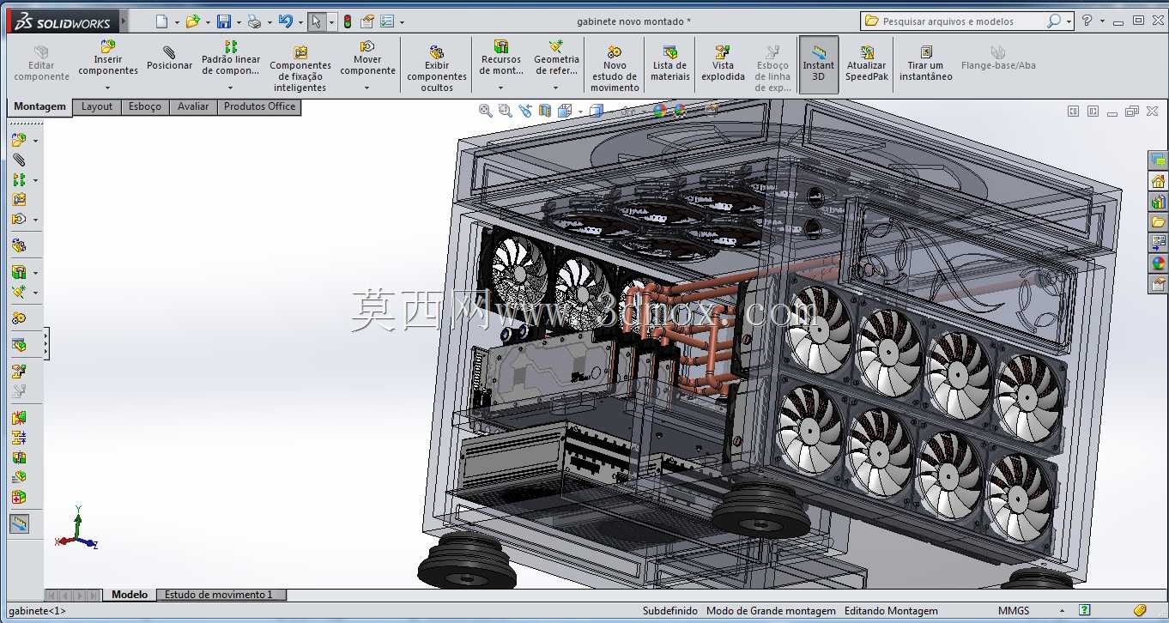This screenshot has width=1169, height=623.
Task: Open the Estudo de movimento 1 tab
Action: 219,595
